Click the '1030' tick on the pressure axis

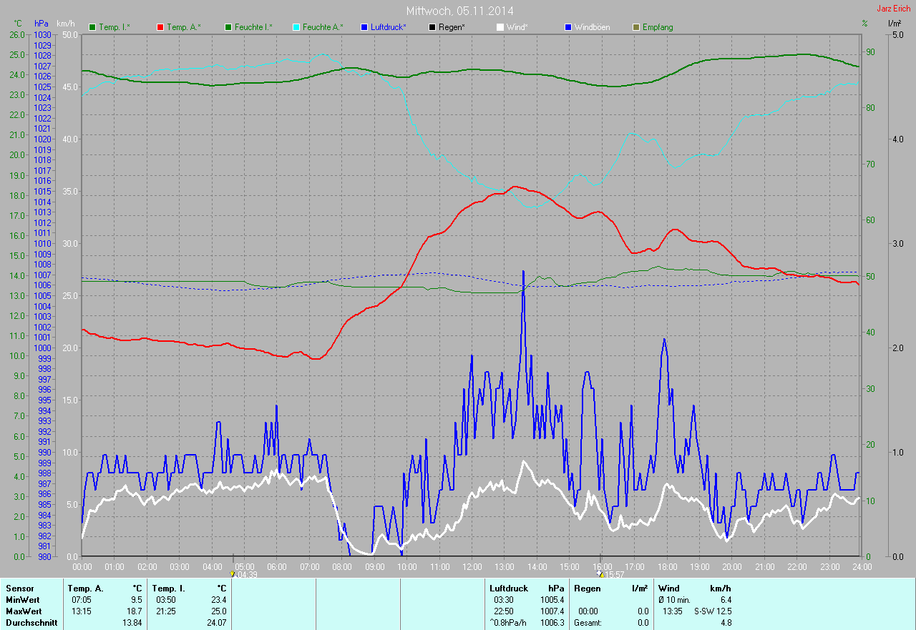pos(42,34)
